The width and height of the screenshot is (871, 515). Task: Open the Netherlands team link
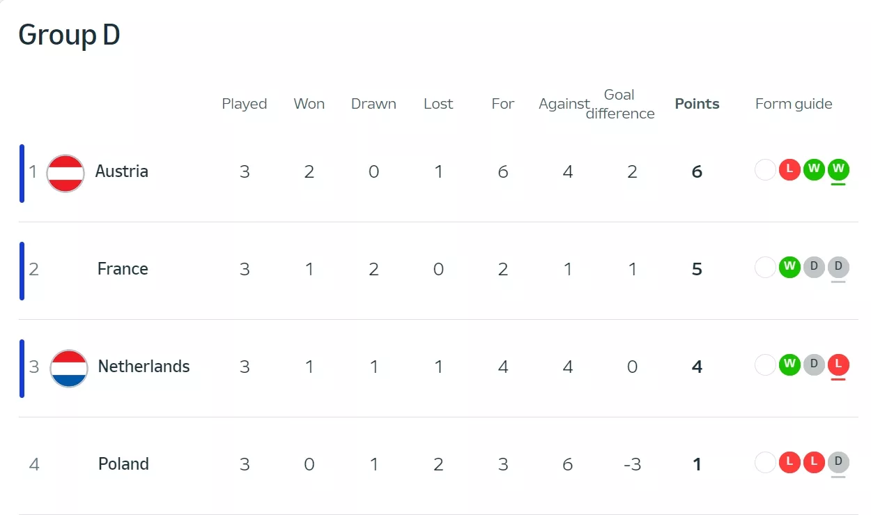pos(144,367)
